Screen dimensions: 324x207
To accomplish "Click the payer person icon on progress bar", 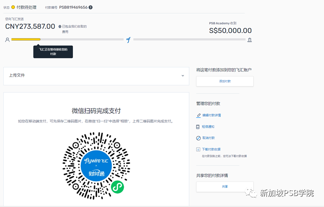I will (x=7, y=40).
